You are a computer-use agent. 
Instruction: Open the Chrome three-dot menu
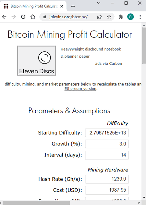140,17
